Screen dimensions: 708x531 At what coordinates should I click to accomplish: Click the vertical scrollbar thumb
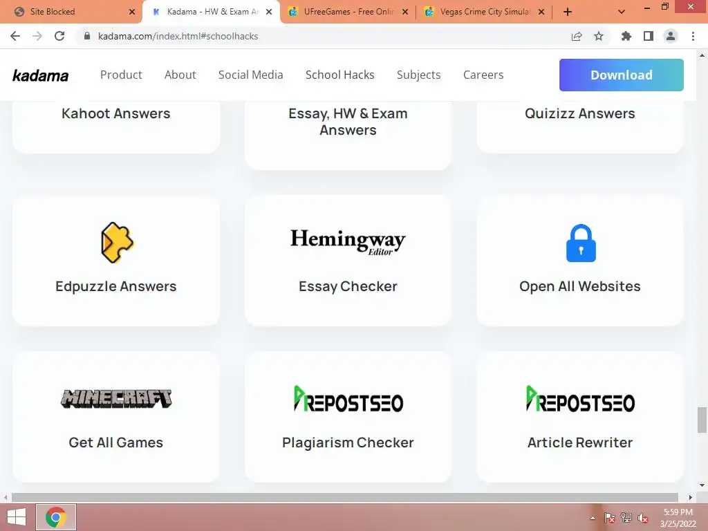tap(702, 420)
